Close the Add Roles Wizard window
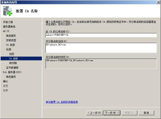 158,2
